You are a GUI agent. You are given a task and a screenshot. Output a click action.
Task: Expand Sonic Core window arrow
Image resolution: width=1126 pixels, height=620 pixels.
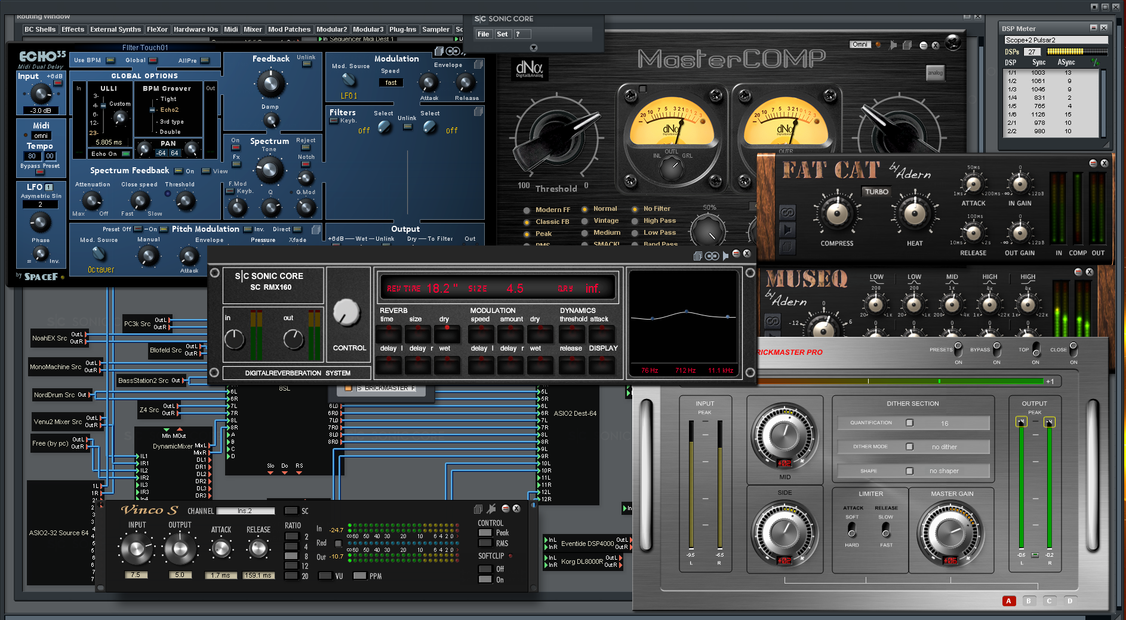tap(534, 48)
